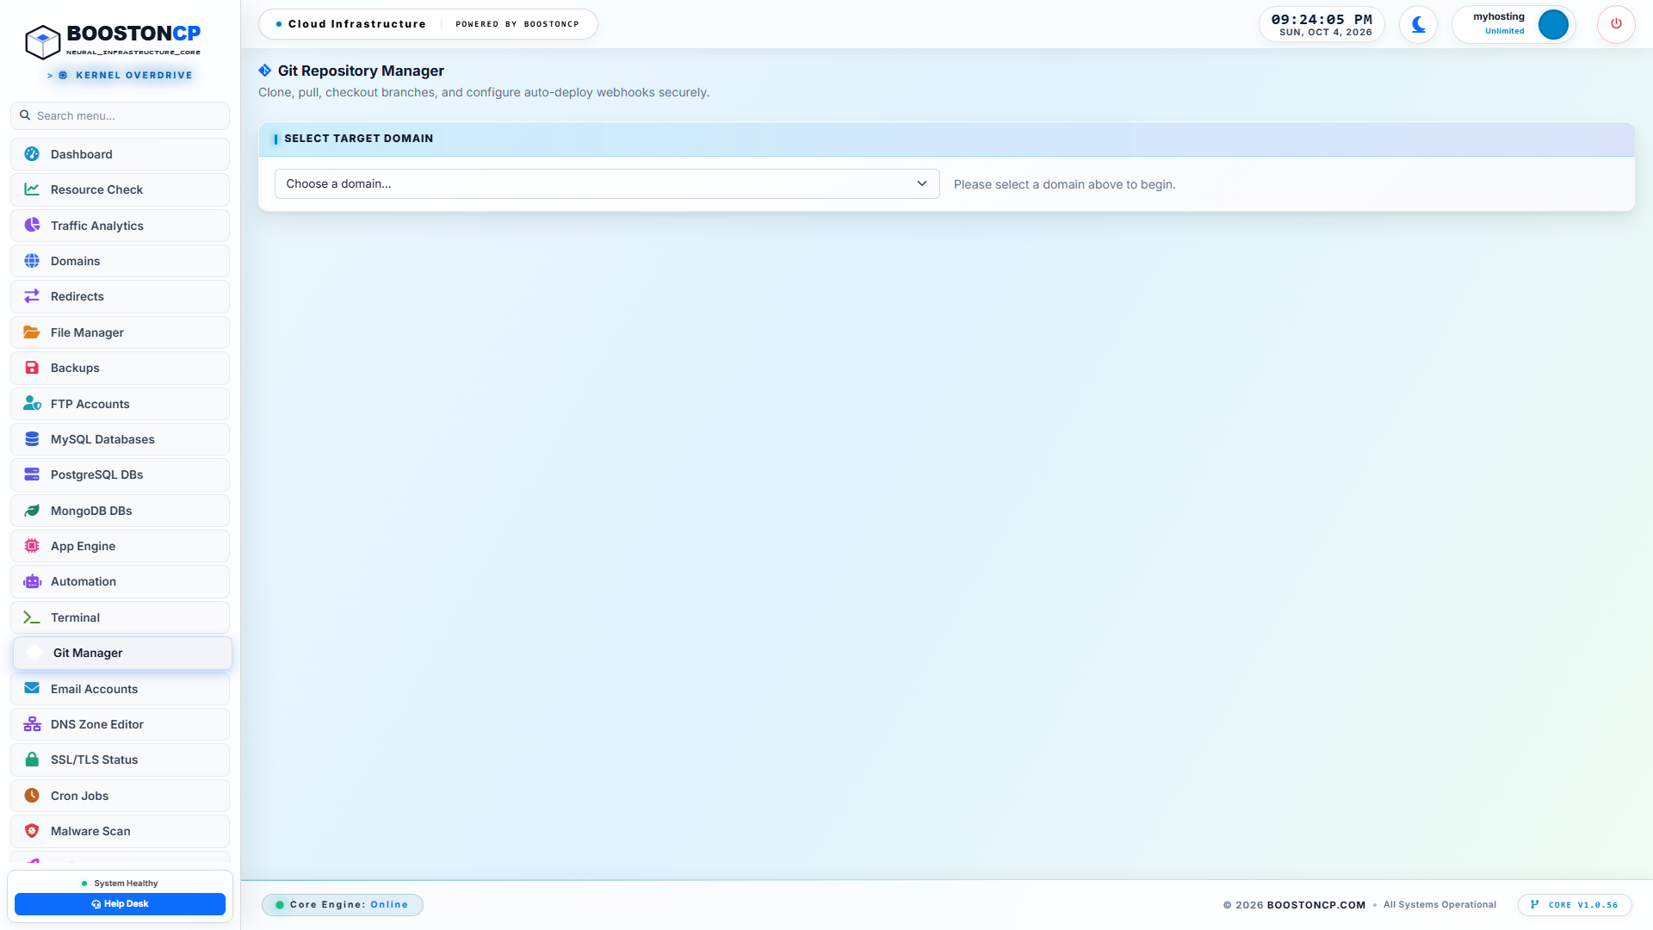This screenshot has height=930, width=1653.
Task: Click the branch icon in Core version badge
Action: tap(1535, 904)
